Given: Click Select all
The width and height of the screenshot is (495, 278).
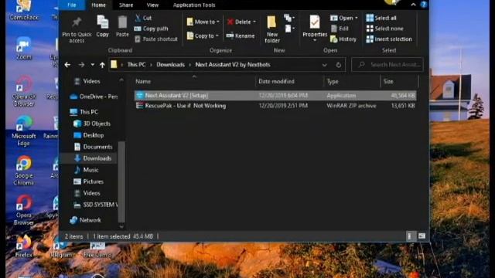Looking at the screenshot, I should 381,18.
